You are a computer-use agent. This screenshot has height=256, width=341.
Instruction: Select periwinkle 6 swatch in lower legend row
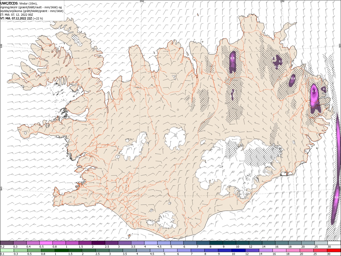click(184, 250)
